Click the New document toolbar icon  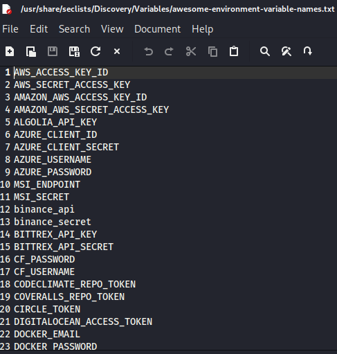10,51
